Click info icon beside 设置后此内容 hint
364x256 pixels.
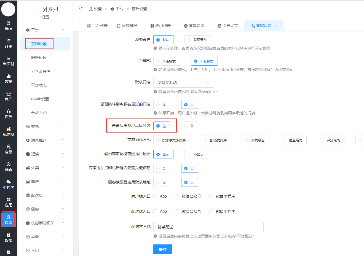click(155, 236)
